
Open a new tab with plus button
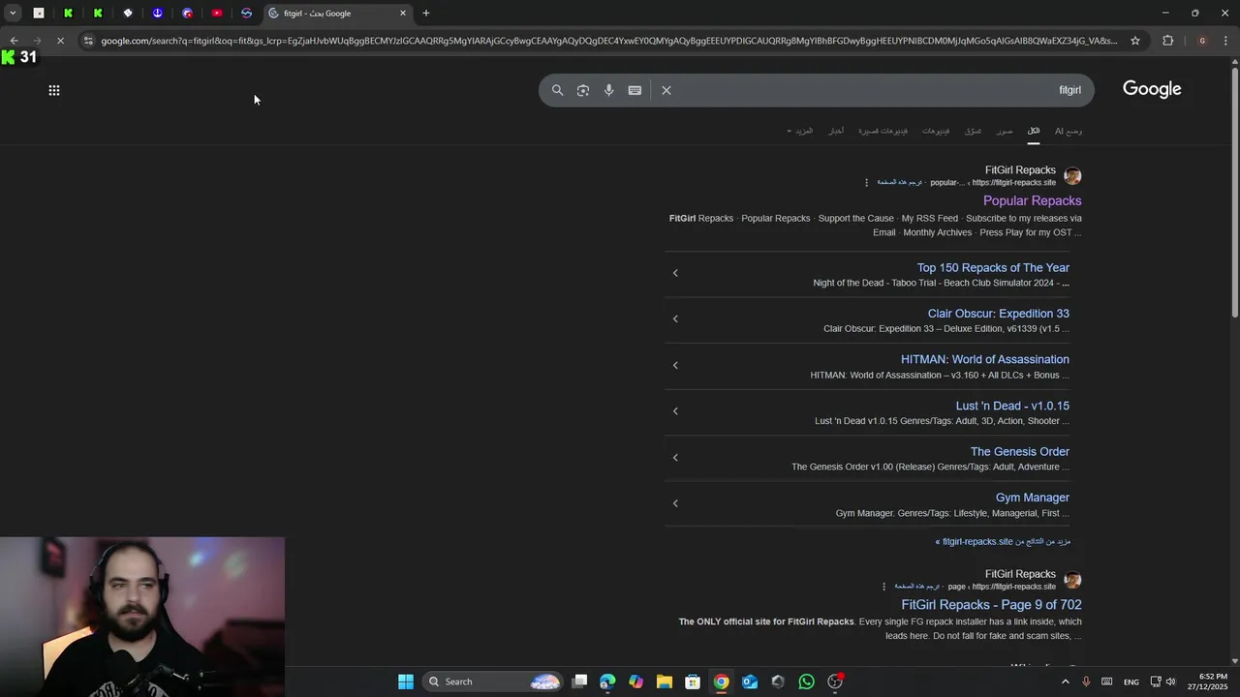pos(426,13)
